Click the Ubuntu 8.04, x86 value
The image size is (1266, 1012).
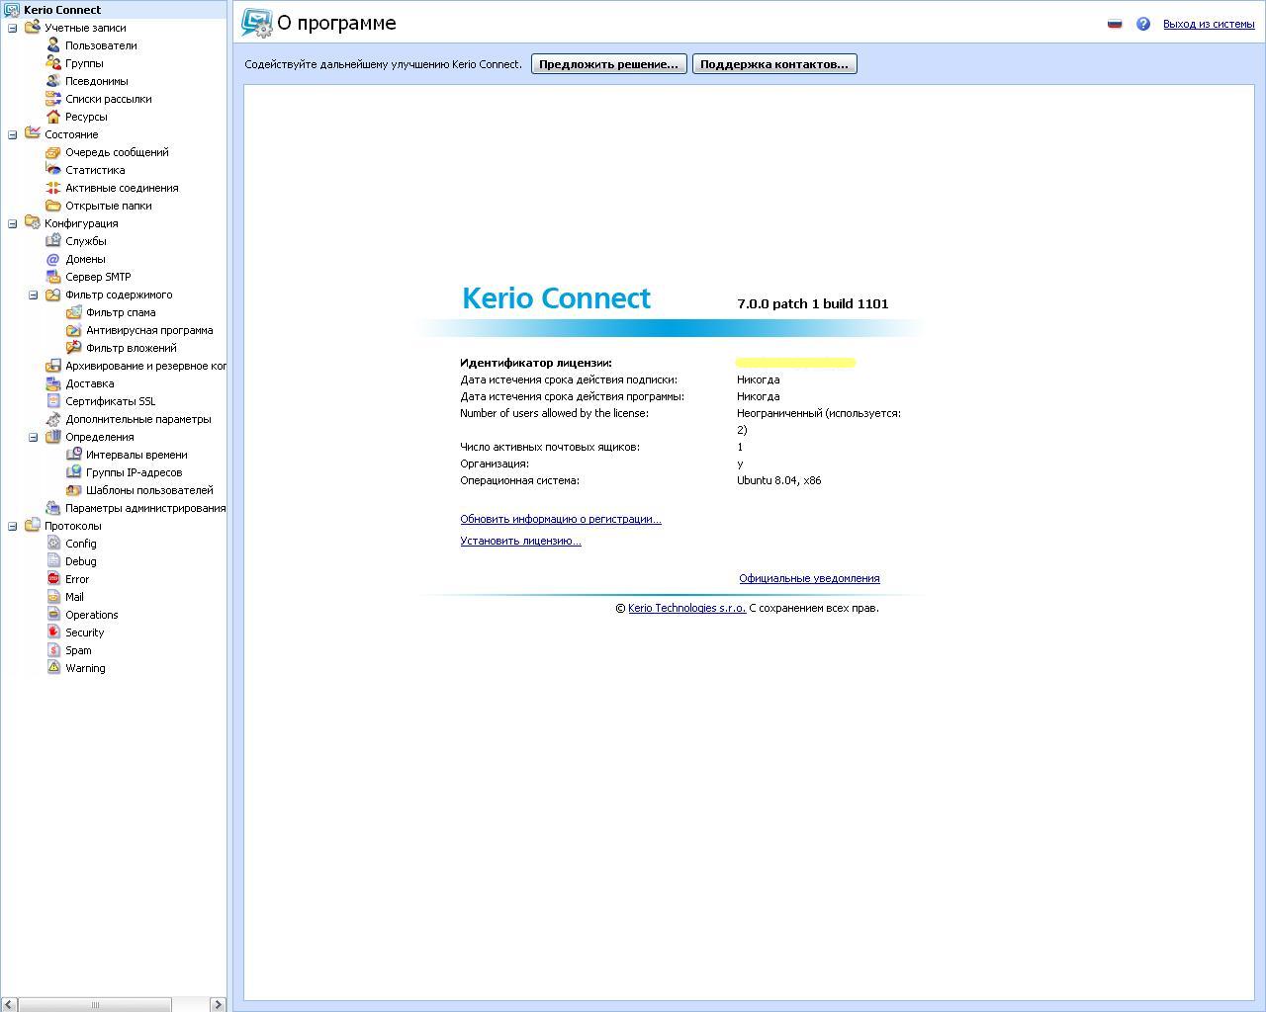tap(778, 480)
